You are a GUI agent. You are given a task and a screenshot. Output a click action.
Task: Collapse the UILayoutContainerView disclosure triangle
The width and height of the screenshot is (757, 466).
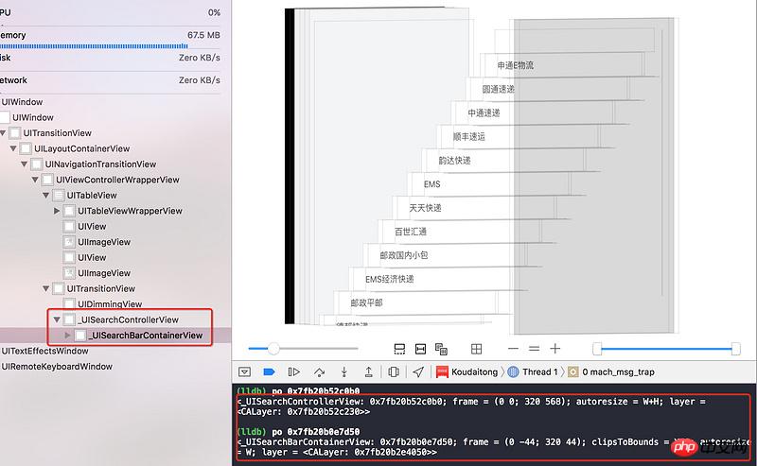(x=13, y=148)
